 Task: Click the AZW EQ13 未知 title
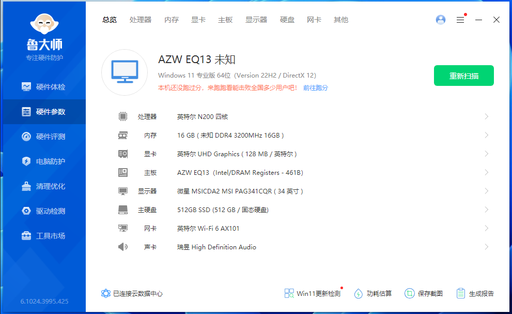[x=197, y=59]
